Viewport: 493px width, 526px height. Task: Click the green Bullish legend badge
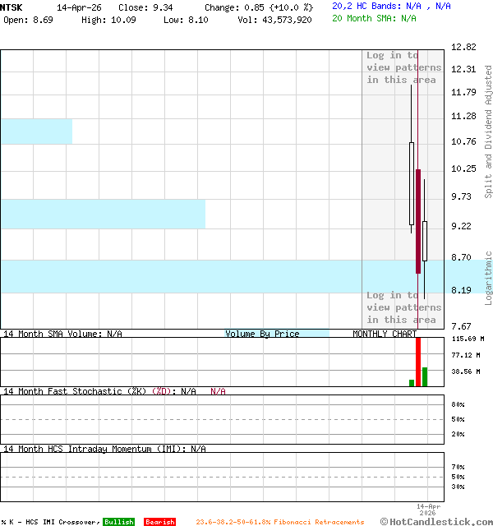click(x=118, y=522)
